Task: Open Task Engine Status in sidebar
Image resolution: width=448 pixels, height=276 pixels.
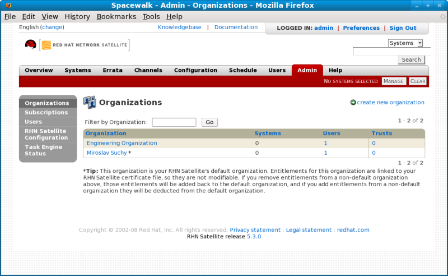Action: tap(43, 150)
